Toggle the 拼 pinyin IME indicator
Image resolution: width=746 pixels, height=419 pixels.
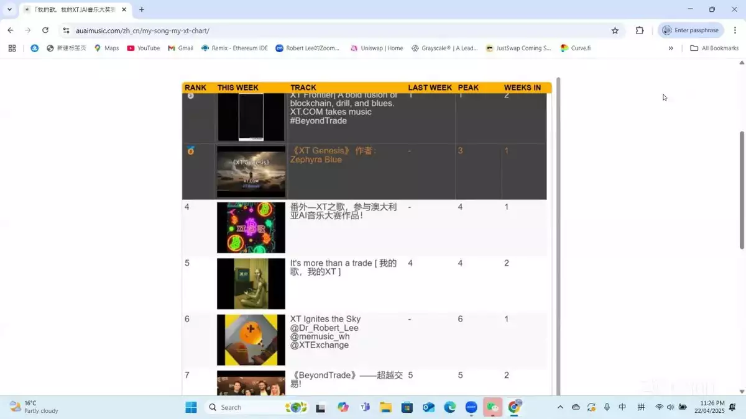pyautogui.click(x=641, y=407)
